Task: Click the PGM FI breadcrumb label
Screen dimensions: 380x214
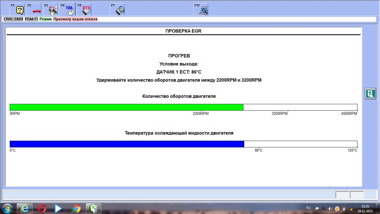Action: [32, 19]
